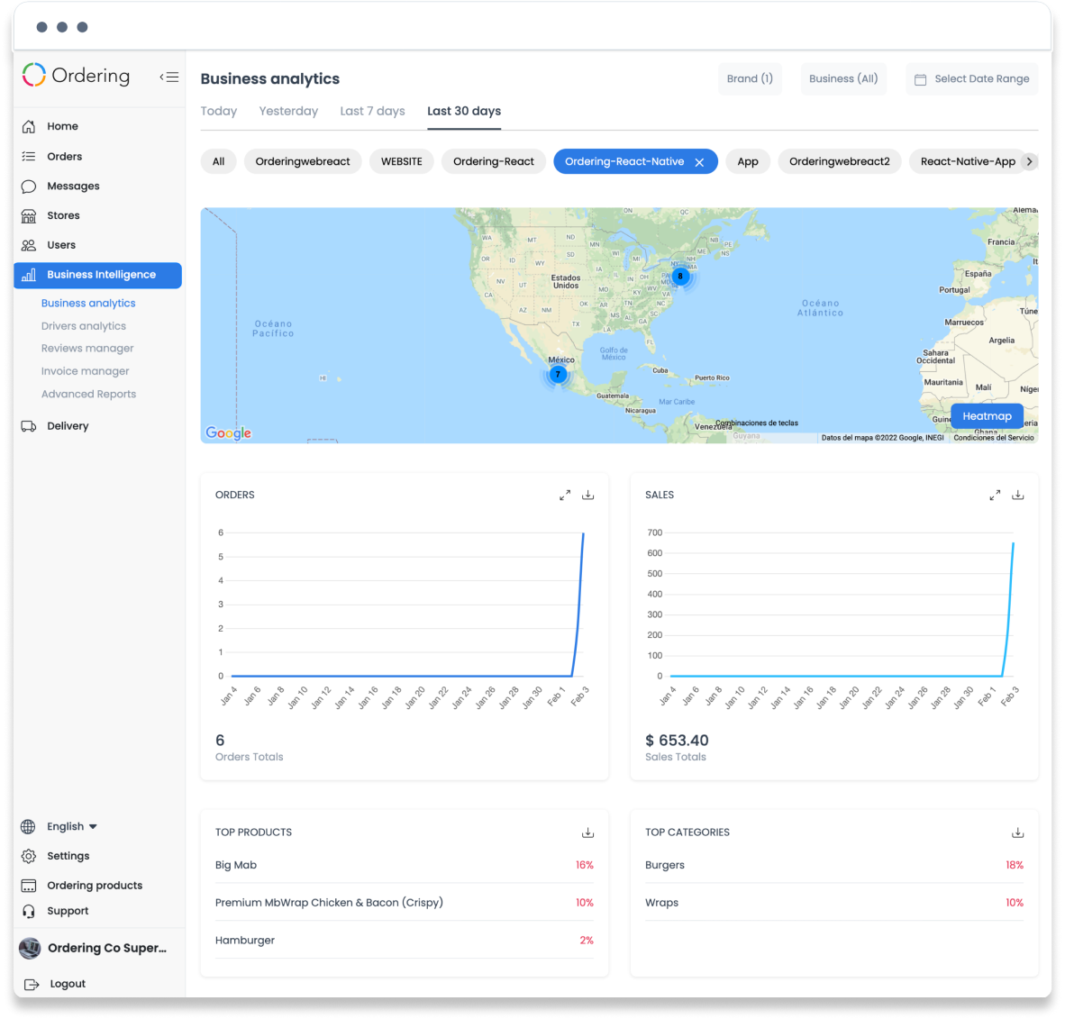This screenshot has width=1065, height=1019.
Task: Click the Logout arrow icon
Action: pos(32,985)
